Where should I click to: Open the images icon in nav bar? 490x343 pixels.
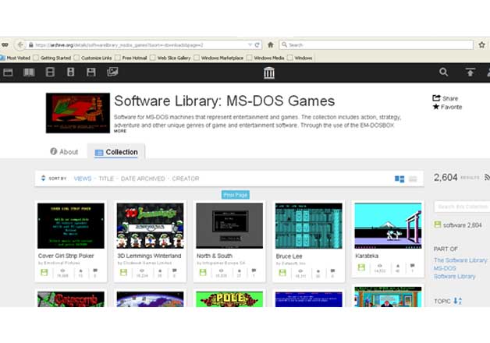(112, 72)
